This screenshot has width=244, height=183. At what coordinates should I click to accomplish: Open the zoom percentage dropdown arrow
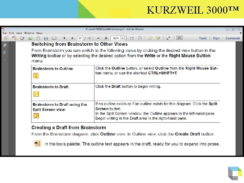[x=123, y=38]
